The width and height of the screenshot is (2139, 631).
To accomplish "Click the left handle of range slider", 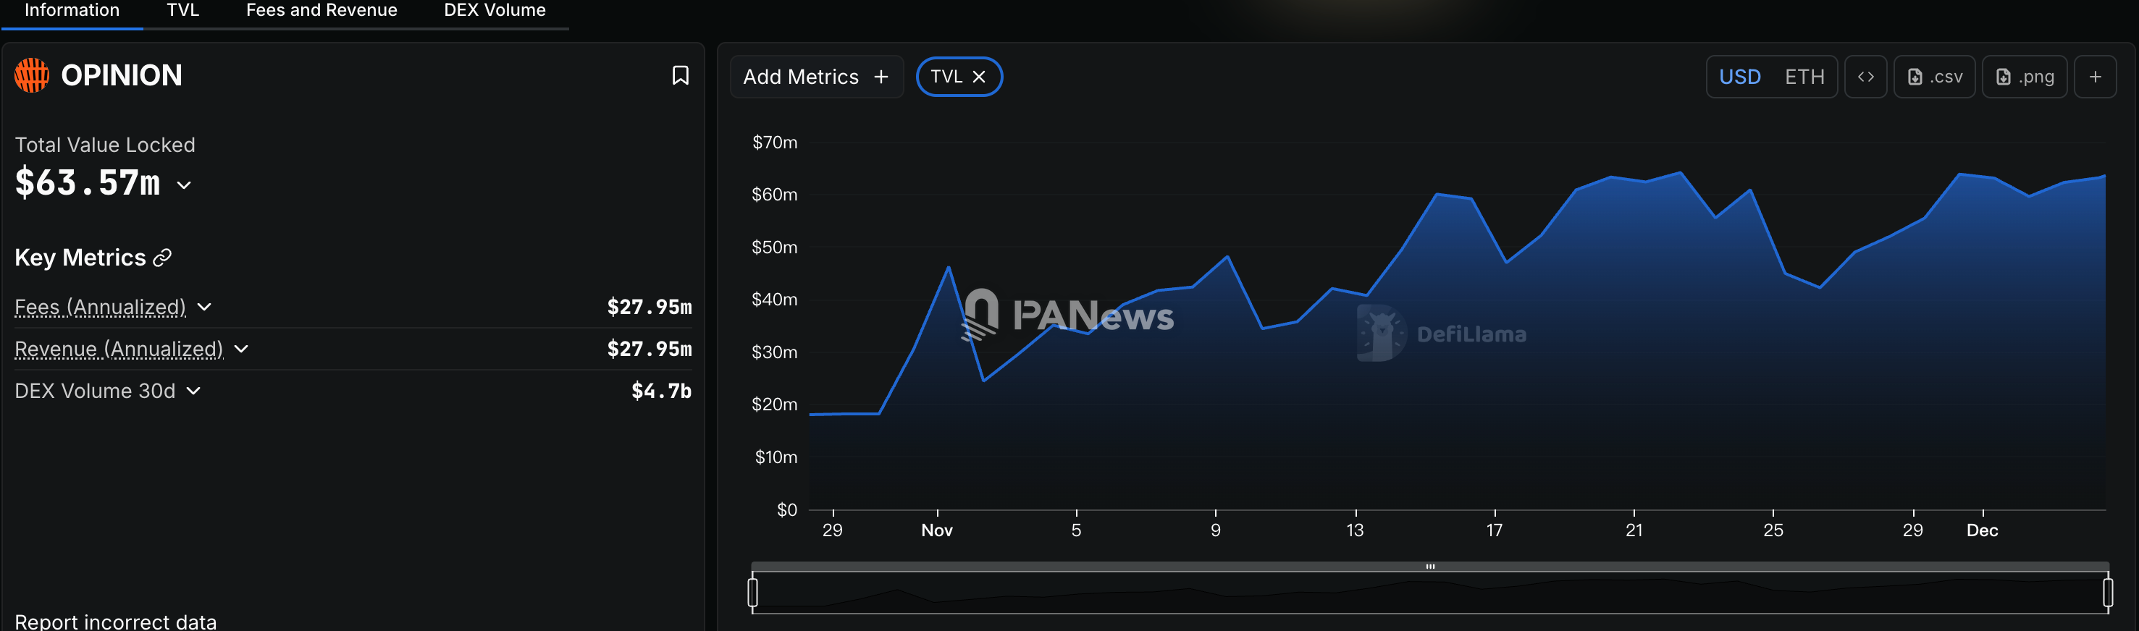I will click(x=752, y=592).
